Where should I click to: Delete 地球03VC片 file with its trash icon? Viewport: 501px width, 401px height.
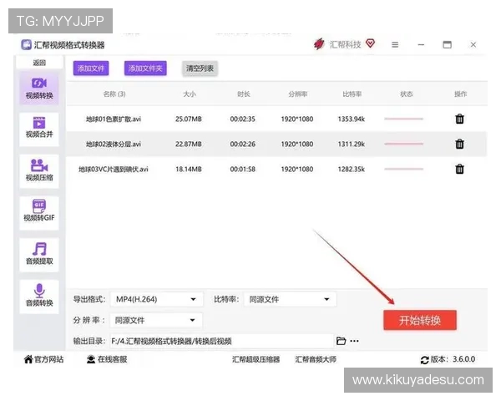pos(459,169)
